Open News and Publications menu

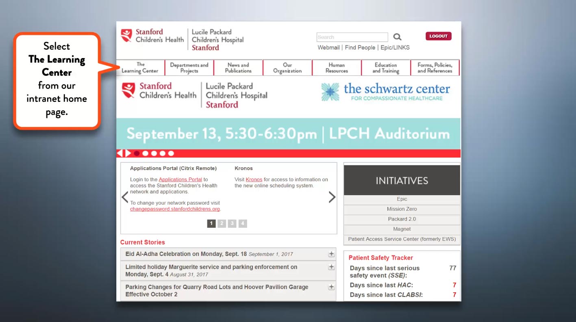(x=238, y=67)
